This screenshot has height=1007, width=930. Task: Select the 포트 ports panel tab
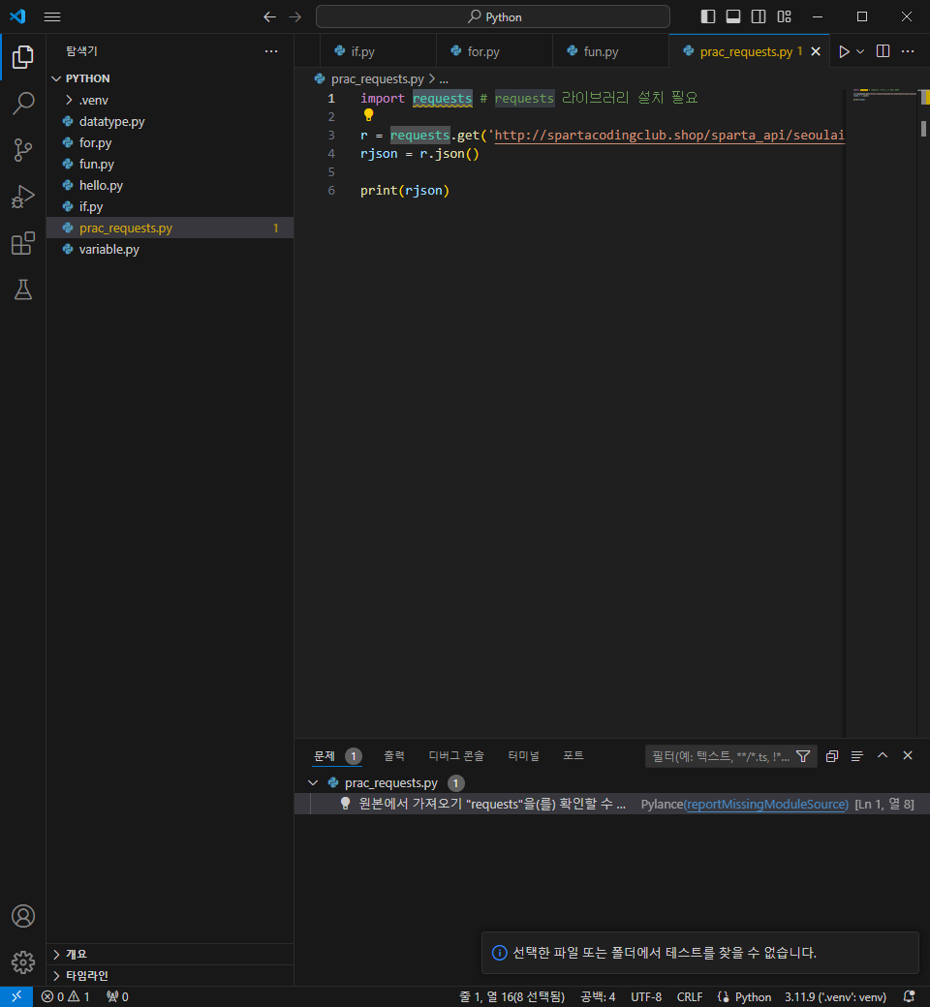click(573, 756)
